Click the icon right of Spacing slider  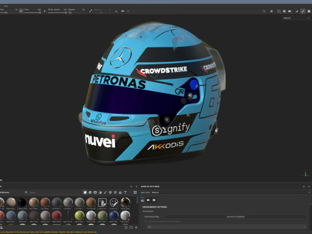90,11
